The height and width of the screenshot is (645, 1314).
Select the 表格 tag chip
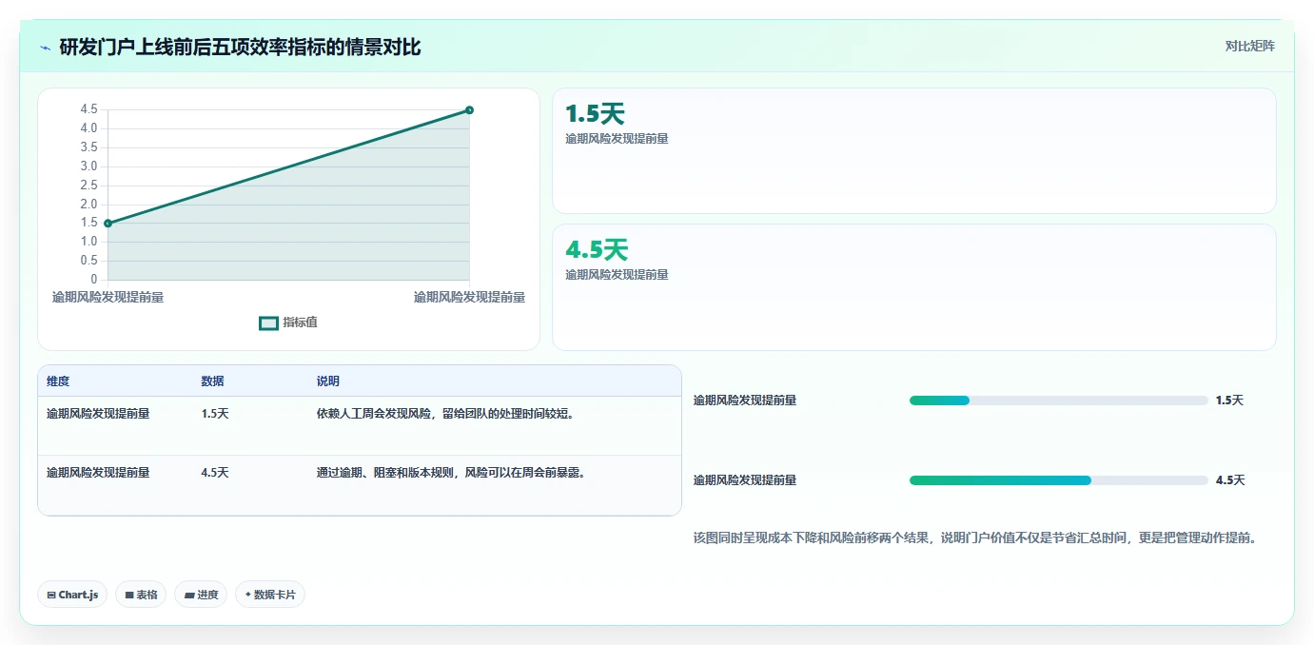click(141, 595)
